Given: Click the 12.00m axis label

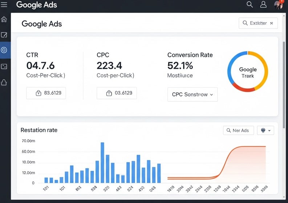Looking at the screenshot, I should [x=28, y=173].
